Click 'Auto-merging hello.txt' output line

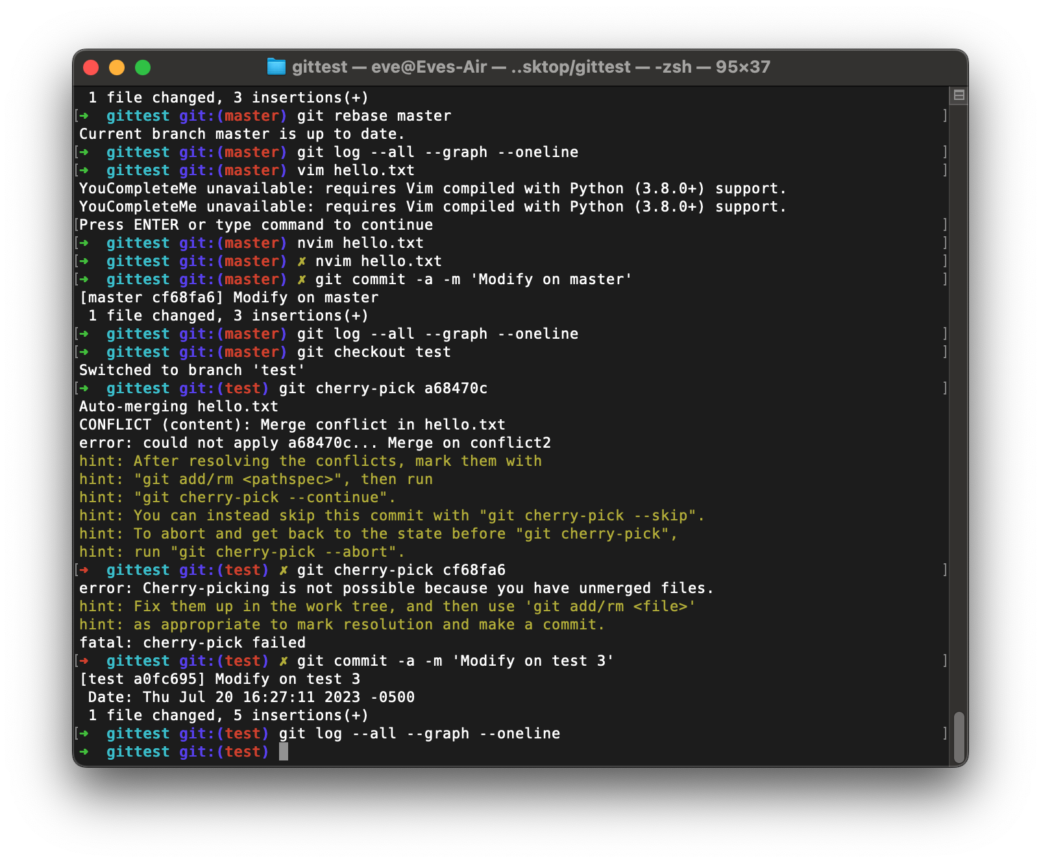178,407
